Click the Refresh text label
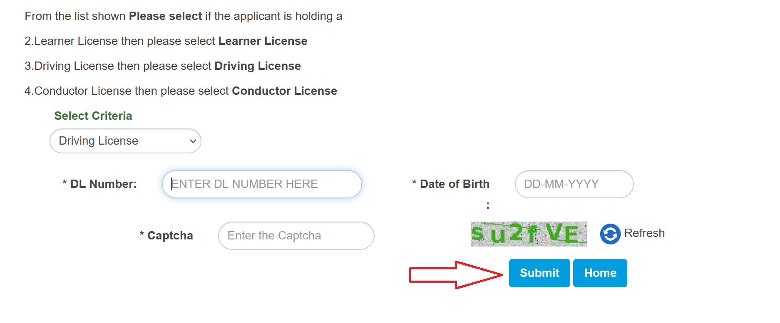Viewport: 780px width, 323px height. tap(644, 233)
